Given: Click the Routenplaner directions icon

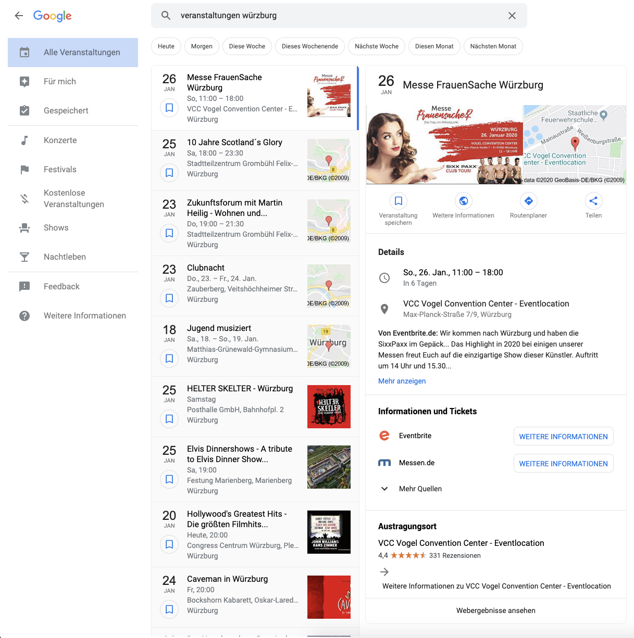Looking at the screenshot, I should click(529, 201).
